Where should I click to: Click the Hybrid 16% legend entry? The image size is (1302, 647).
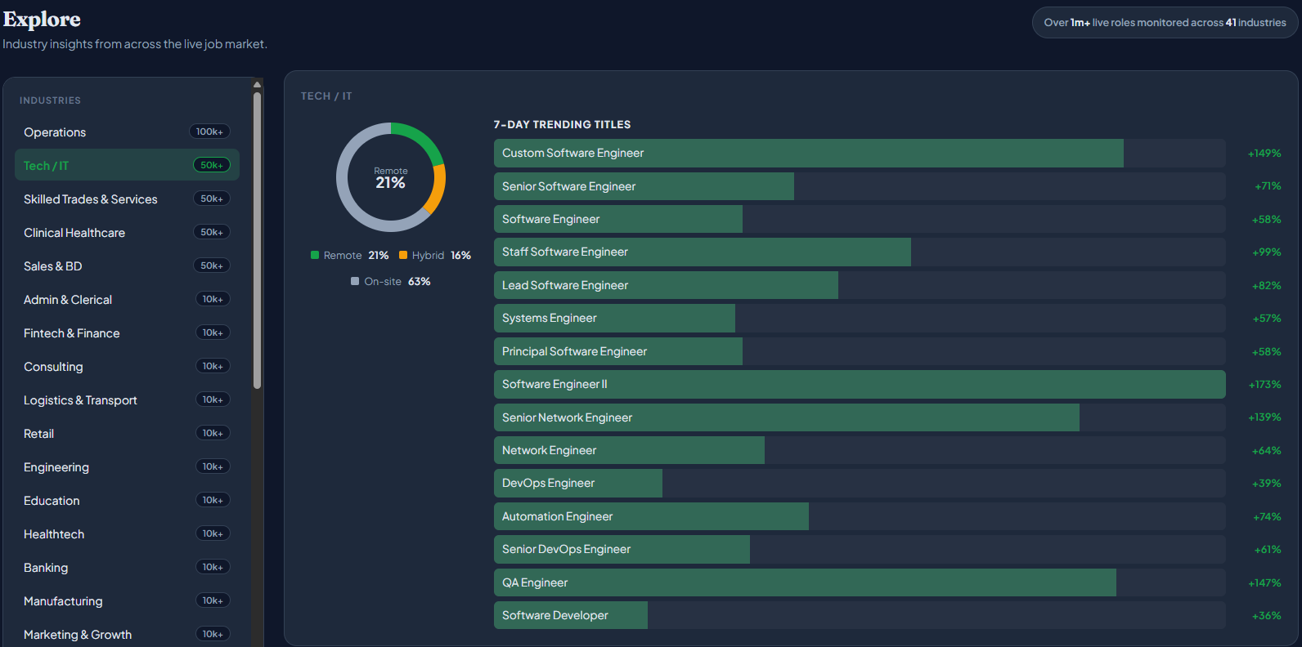click(435, 255)
